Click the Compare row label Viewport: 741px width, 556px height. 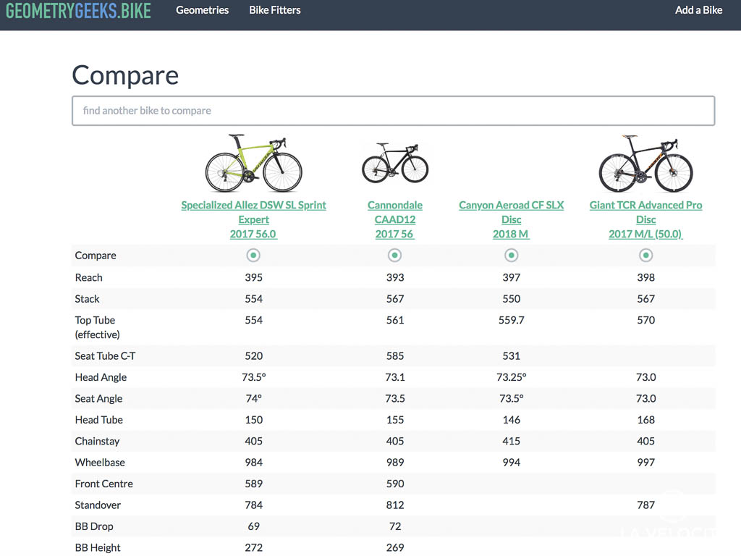click(96, 256)
